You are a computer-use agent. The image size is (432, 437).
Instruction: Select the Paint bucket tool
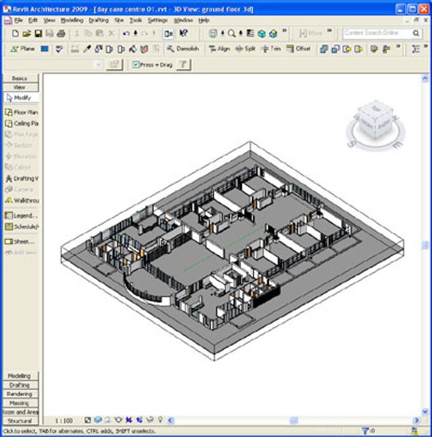(133, 49)
